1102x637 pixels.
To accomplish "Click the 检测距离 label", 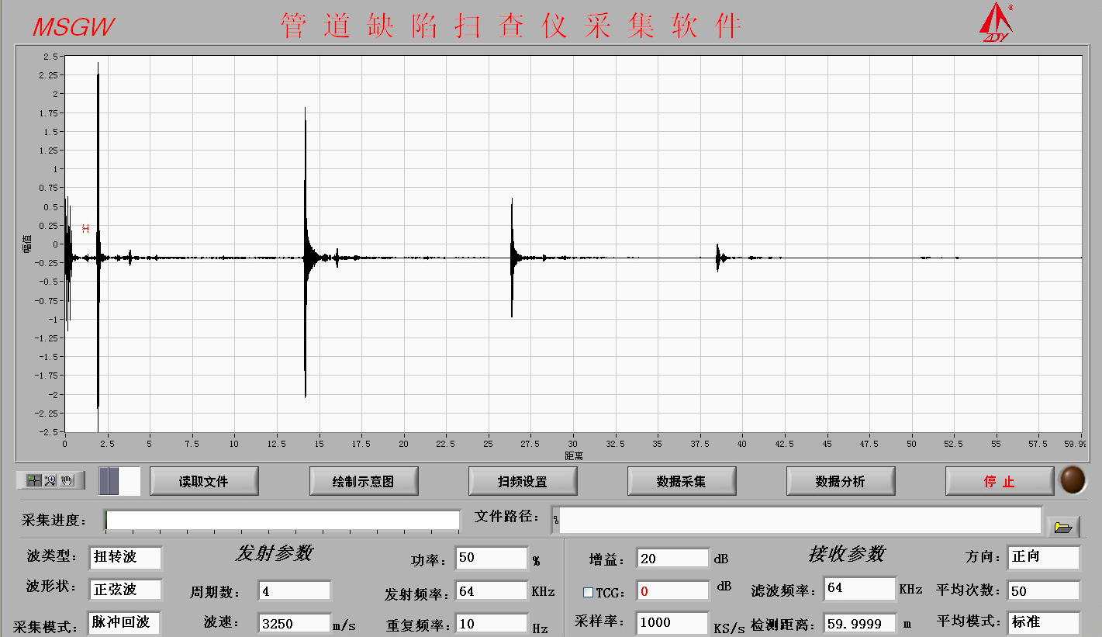I will (782, 625).
